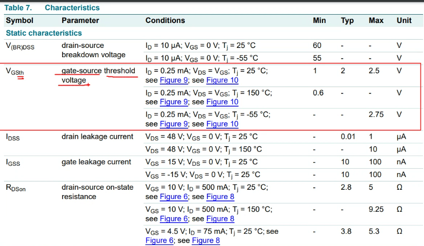Screen dimensions: 424x246
Task: Click the 'Typ' column header
Action: 347,21
